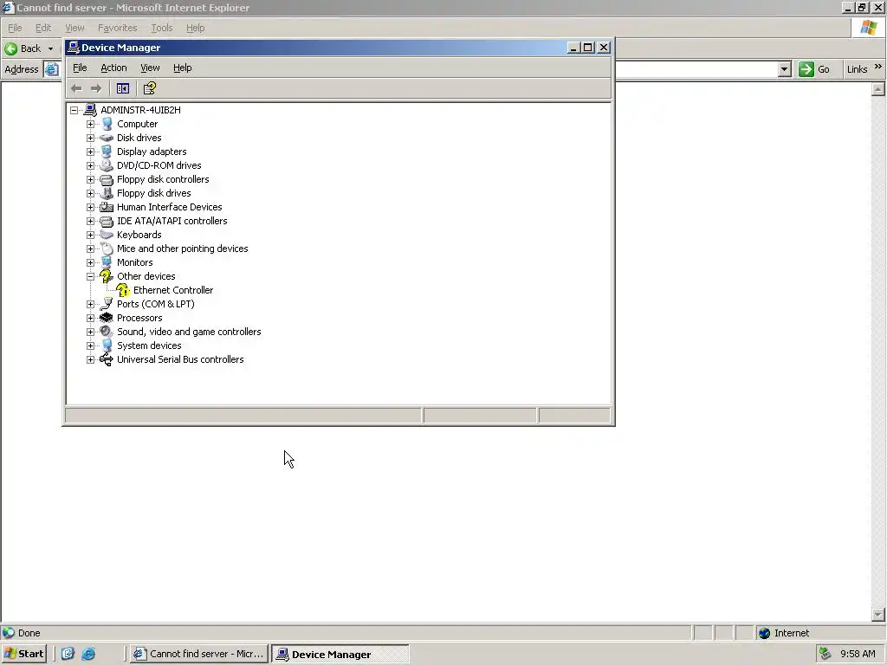Click the mouse icon for pointing devices

pyautogui.click(x=107, y=249)
